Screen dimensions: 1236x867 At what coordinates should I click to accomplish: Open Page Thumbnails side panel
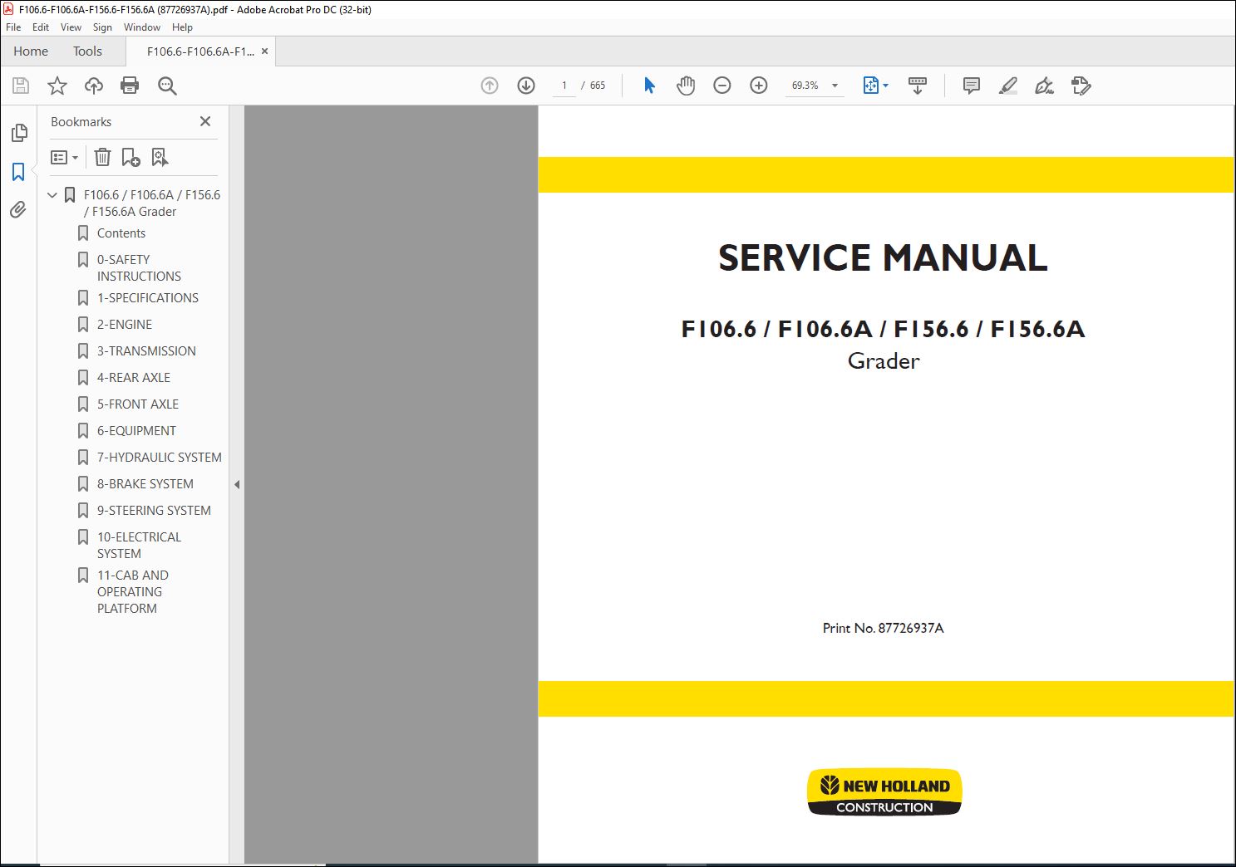click(19, 133)
